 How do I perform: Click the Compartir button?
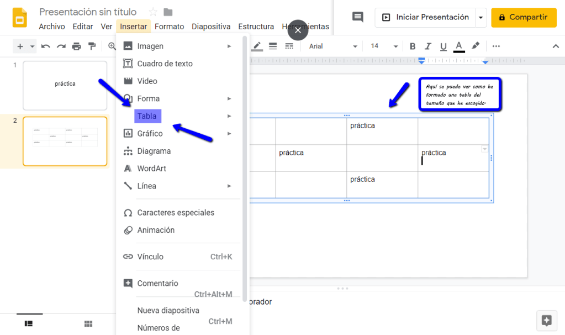(x=524, y=18)
